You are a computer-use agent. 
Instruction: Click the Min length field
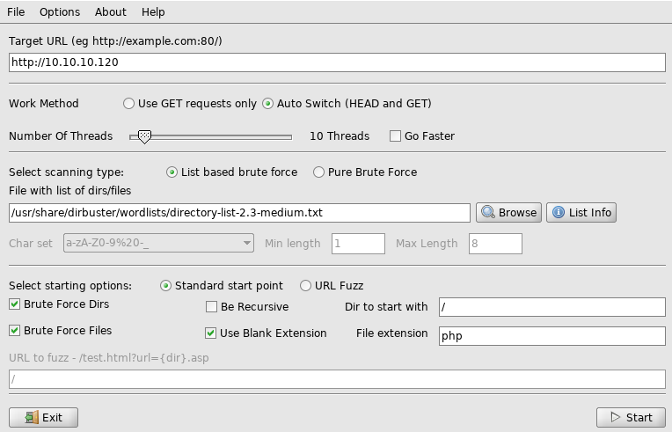point(358,244)
